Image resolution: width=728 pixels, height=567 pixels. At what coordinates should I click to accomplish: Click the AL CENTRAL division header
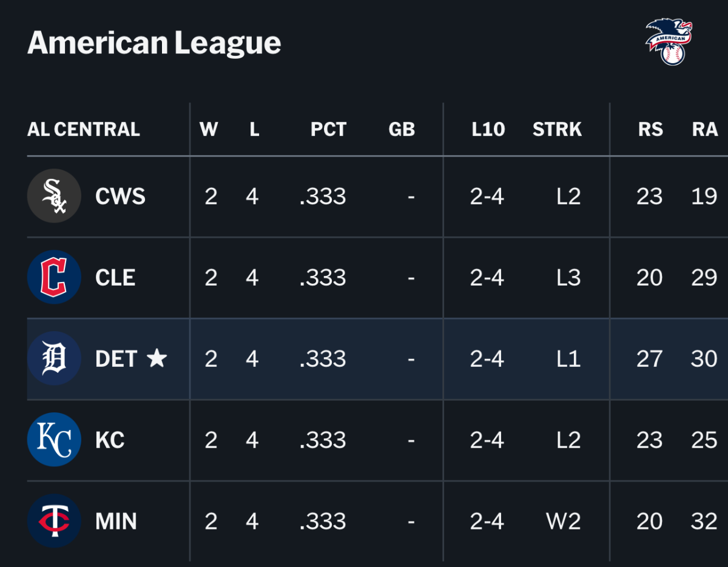pos(84,129)
